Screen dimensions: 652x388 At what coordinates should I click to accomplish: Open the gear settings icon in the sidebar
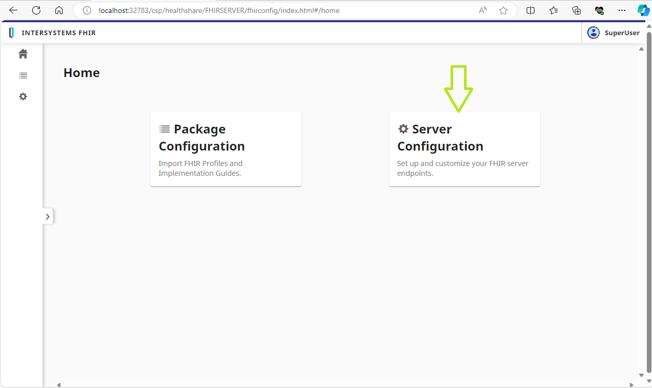[x=23, y=97]
